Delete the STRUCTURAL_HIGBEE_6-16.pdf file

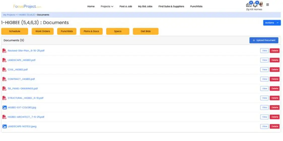pyautogui.click(x=274, y=98)
